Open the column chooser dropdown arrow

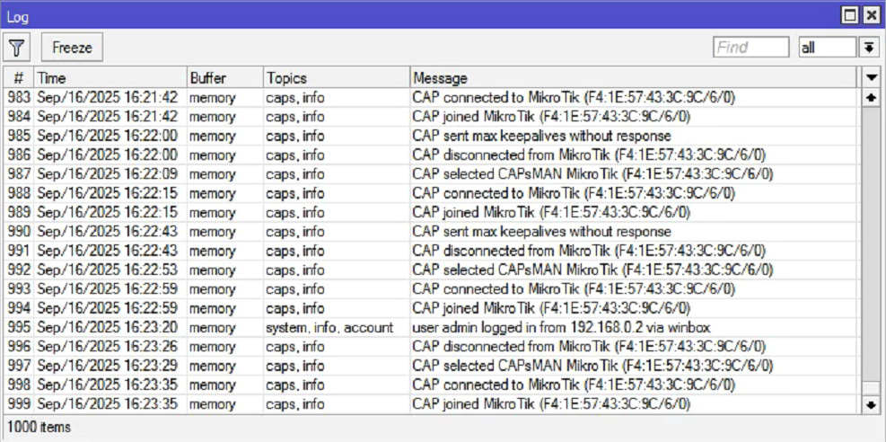tap(870, 77)
